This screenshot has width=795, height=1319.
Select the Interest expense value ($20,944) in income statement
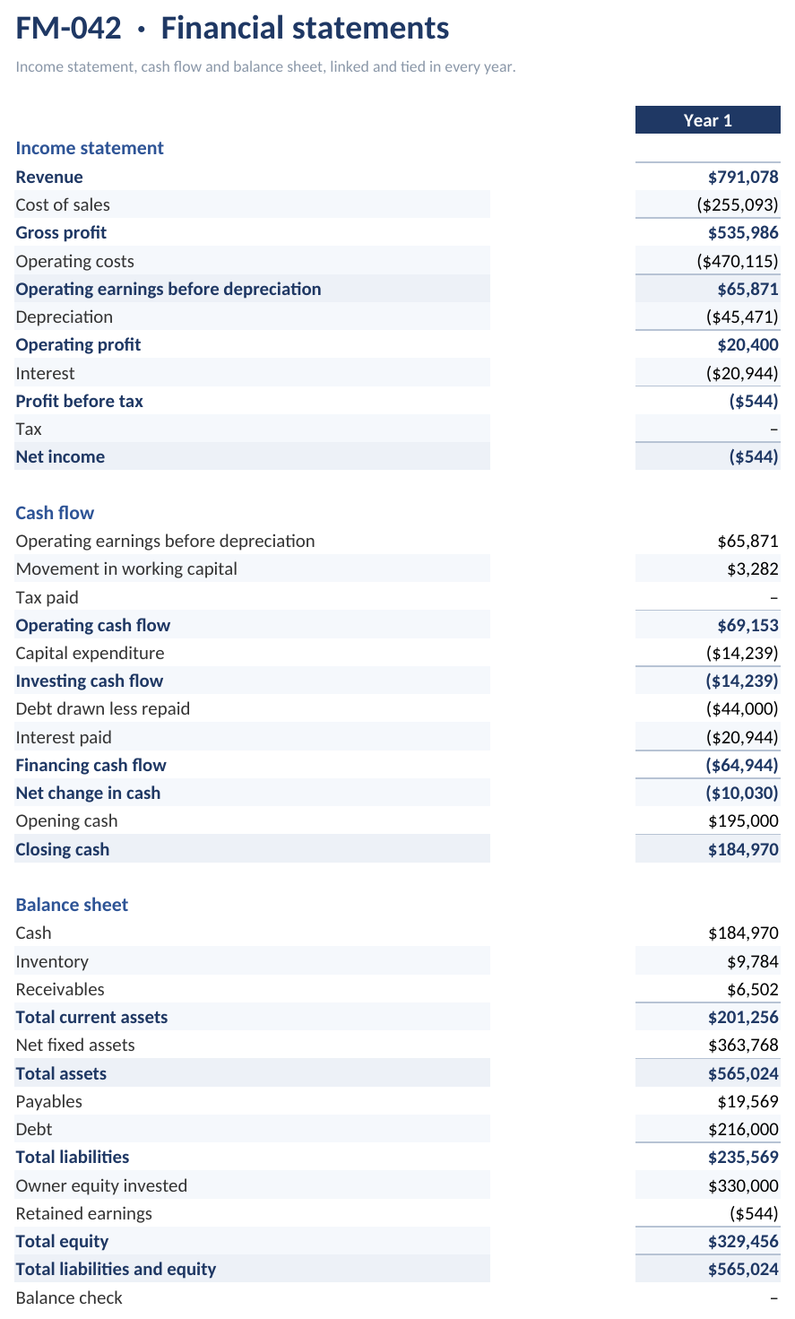(x=742, y=373)
